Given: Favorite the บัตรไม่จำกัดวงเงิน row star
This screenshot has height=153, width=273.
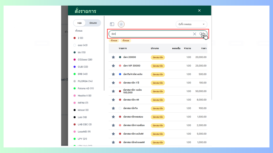Looking at the screenshot, I should [113, 74].
